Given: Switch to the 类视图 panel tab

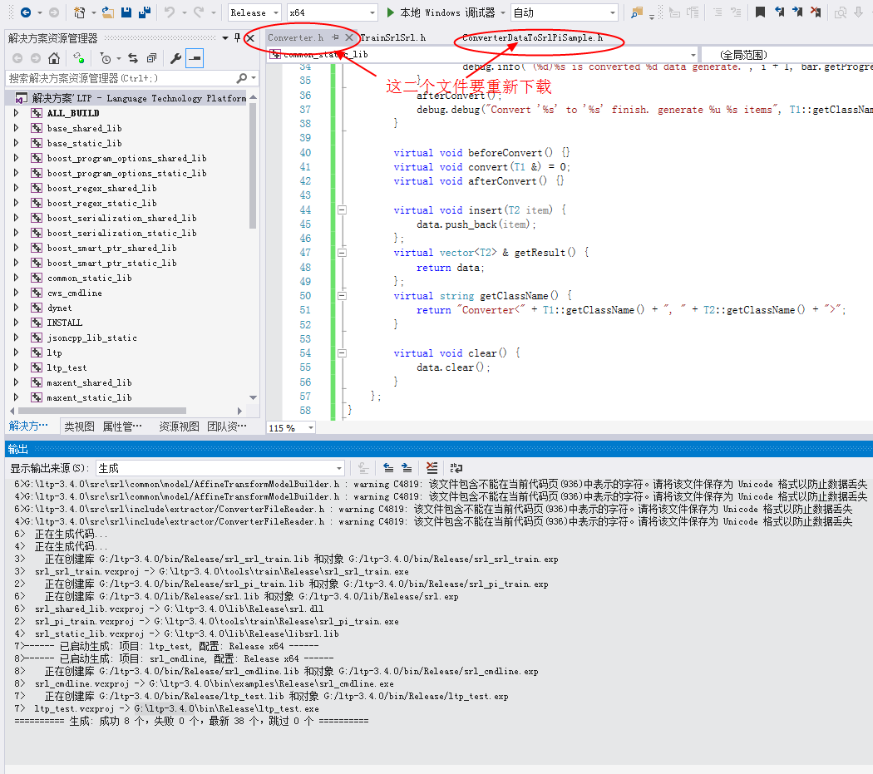Looking at the screenshot, I should point(78,426).
